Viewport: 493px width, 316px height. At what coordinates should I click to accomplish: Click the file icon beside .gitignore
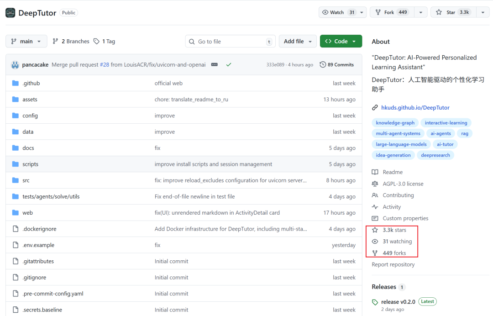tap(16, 277)
